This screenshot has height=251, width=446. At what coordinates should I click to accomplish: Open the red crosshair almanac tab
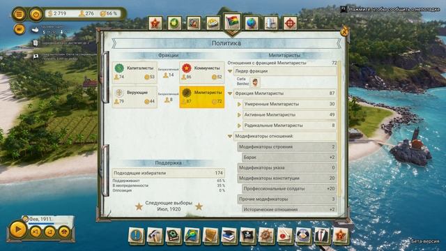click(x=290, y=23)
